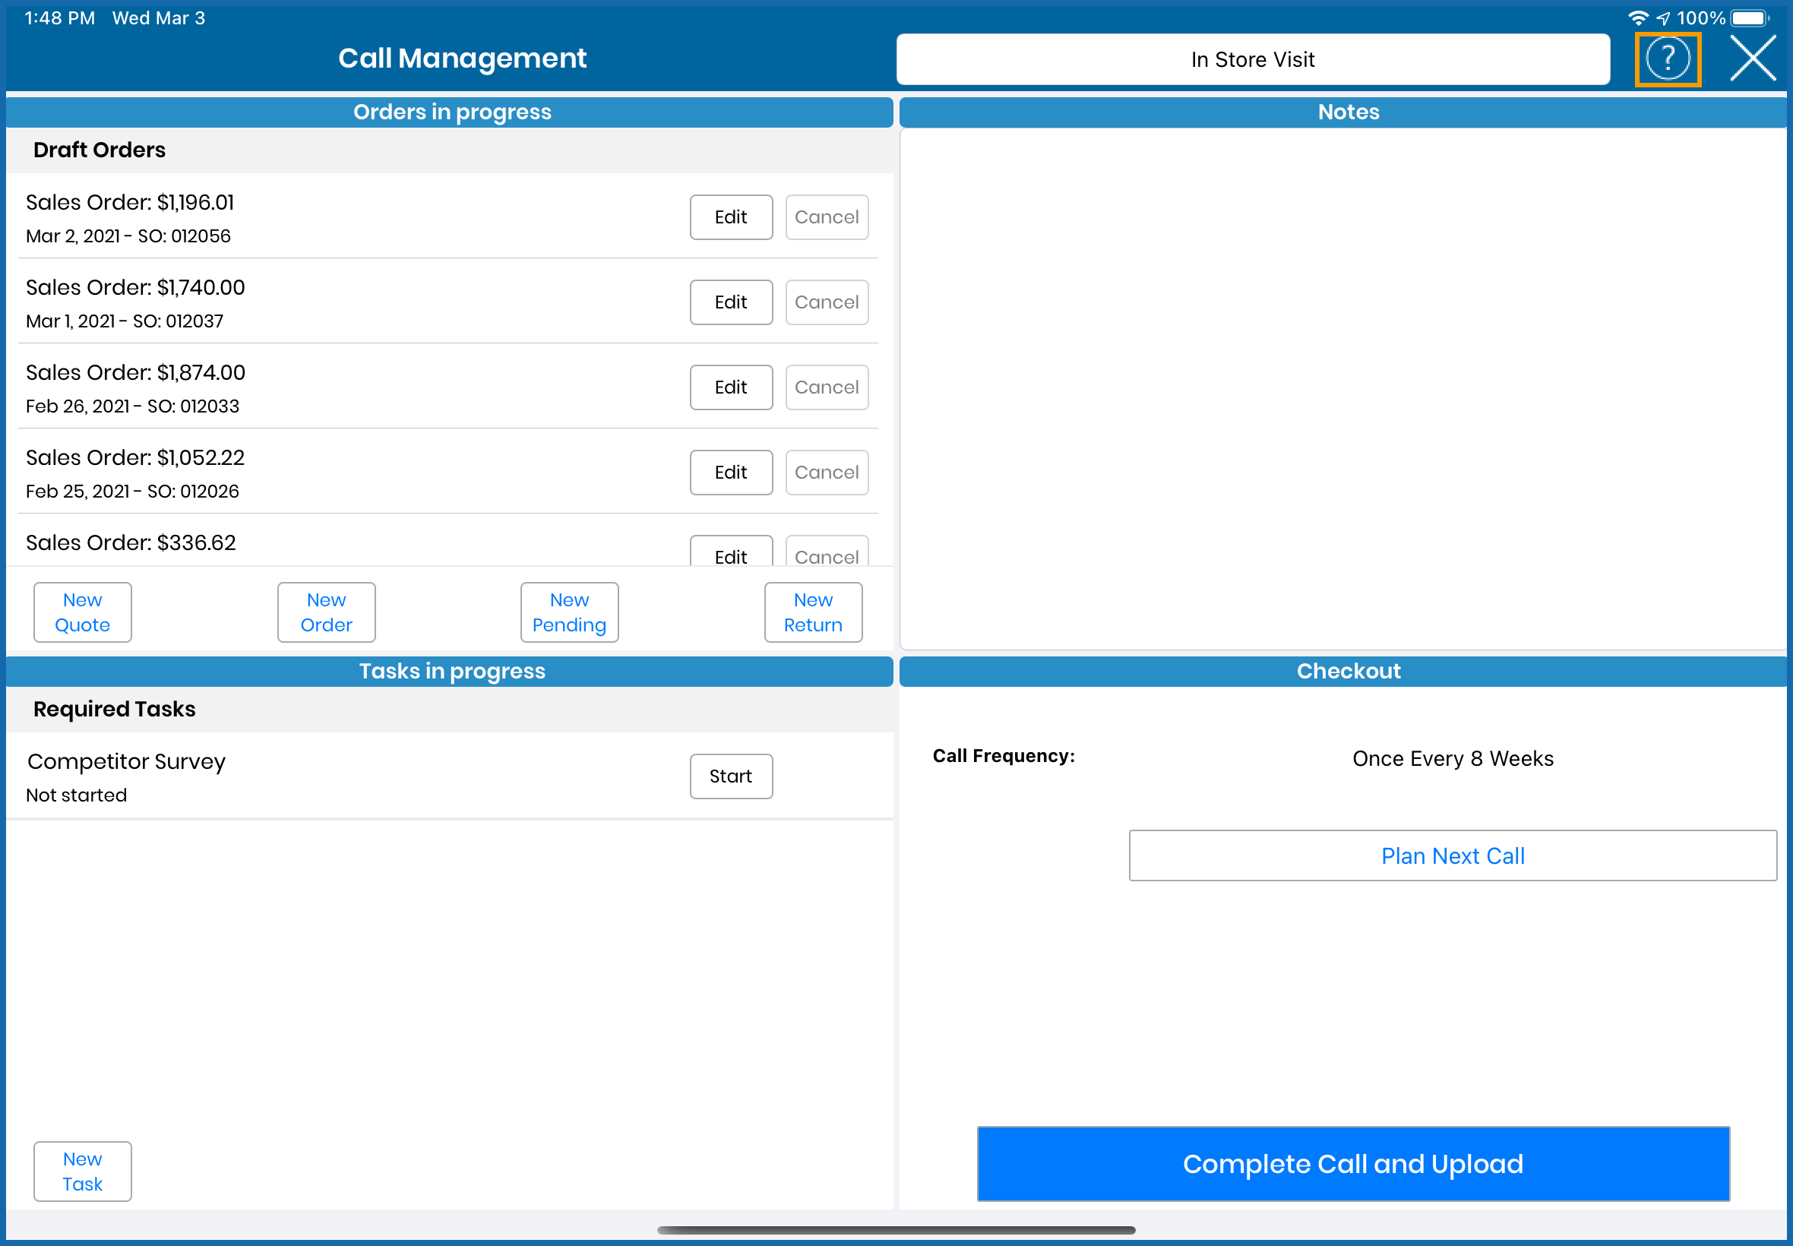Open the help question mark icon
The width and height of the screenshot is (1793, 1246).
(1667, 59)
